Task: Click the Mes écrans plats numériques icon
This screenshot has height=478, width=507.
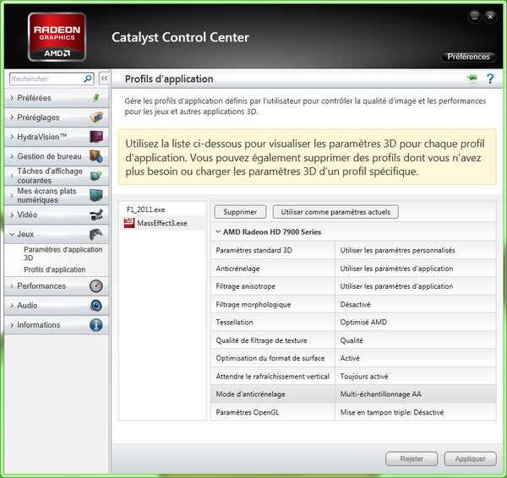Action: pyautogui.click(x=96, y=195)
